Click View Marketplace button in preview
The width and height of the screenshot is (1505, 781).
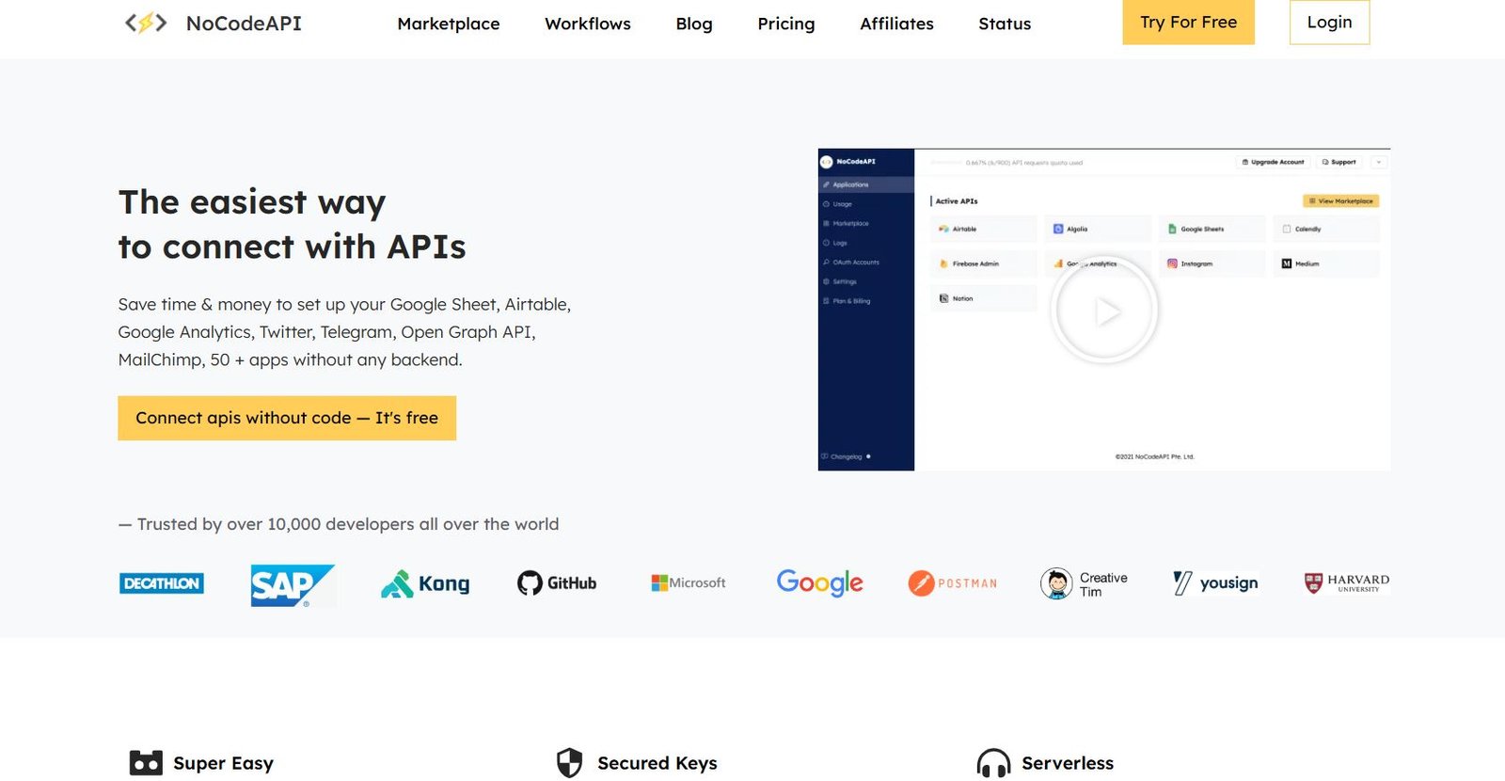1341,200
